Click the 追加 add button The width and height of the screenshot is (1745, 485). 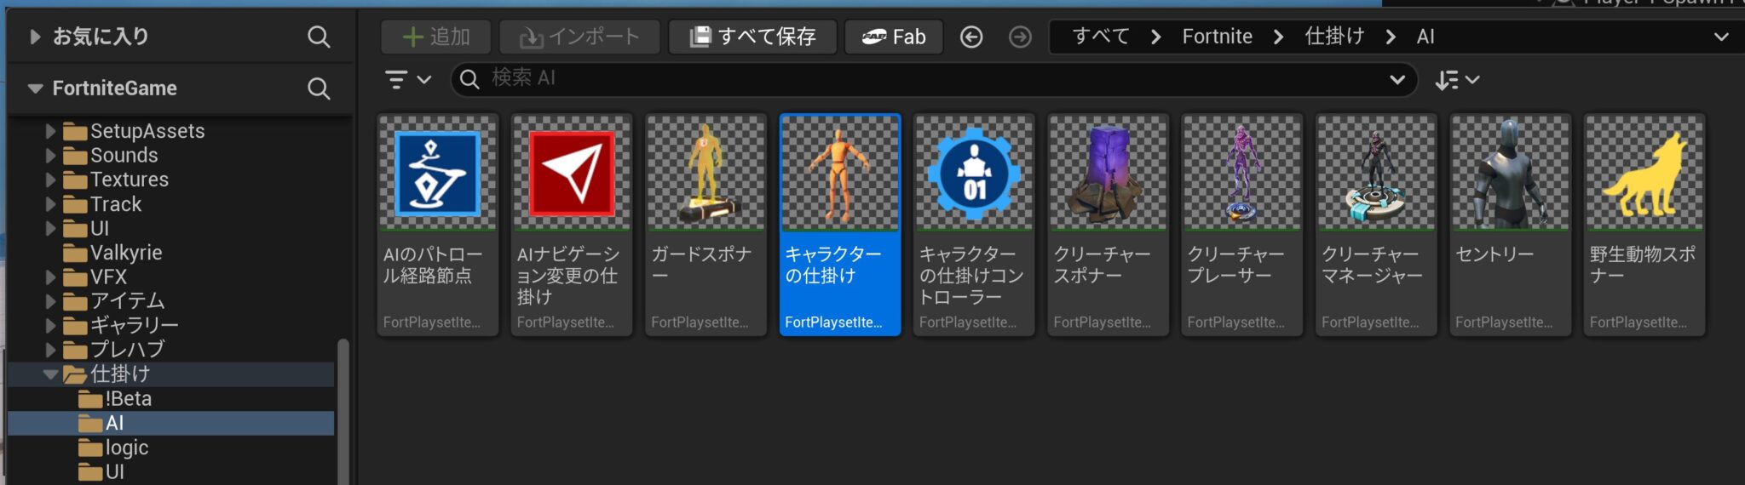point(435,37)
